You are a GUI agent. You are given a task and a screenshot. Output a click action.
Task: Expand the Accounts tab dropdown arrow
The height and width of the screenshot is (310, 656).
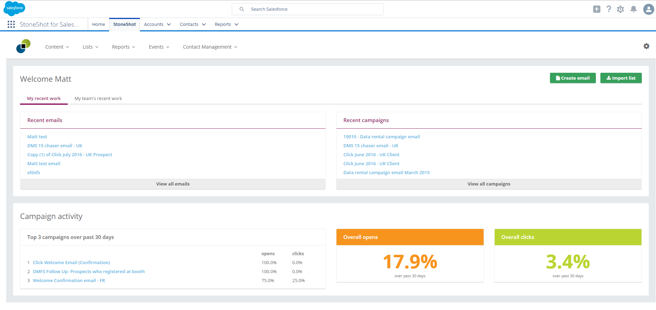tap(169, 24)
